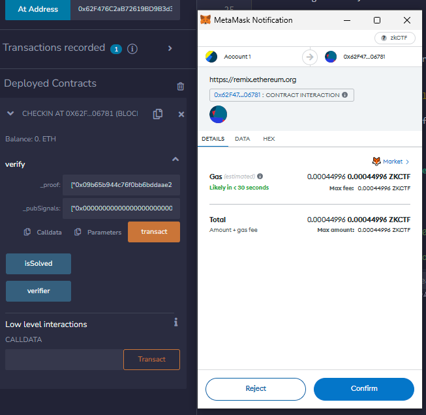Click the orange transact button
The width and height of the screenshot is (426, 415).
(154, 232)
